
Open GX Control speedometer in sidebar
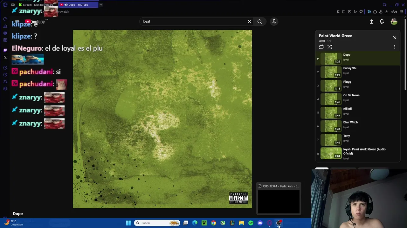coord(5,19)
